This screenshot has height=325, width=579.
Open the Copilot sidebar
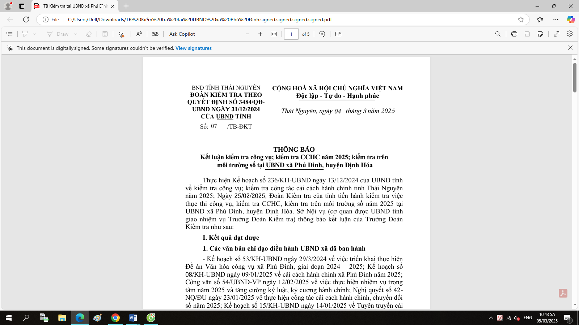pos(571,19)
